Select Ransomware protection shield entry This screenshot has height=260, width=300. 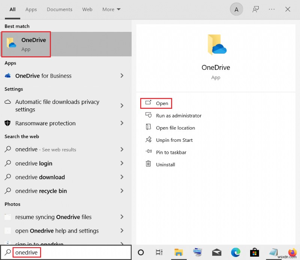46,123
